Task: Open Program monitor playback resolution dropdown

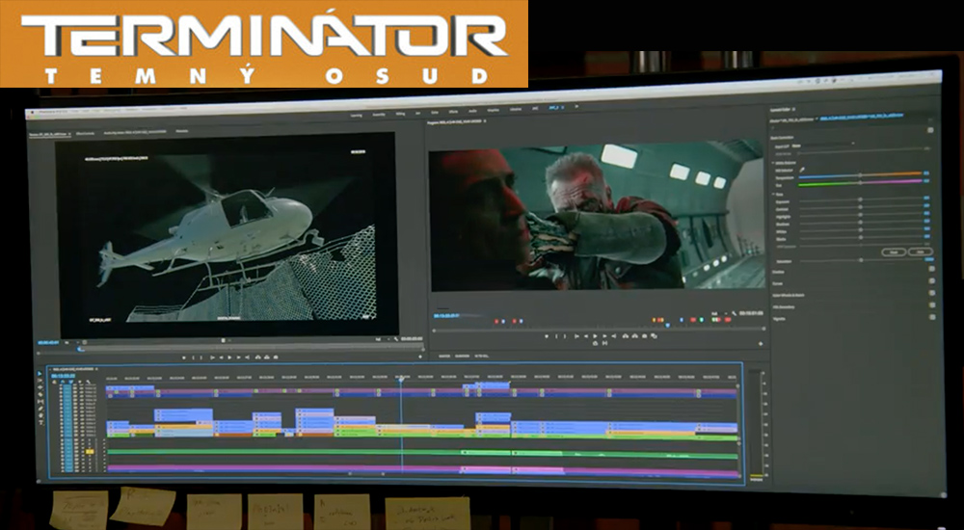Action: 719,313
